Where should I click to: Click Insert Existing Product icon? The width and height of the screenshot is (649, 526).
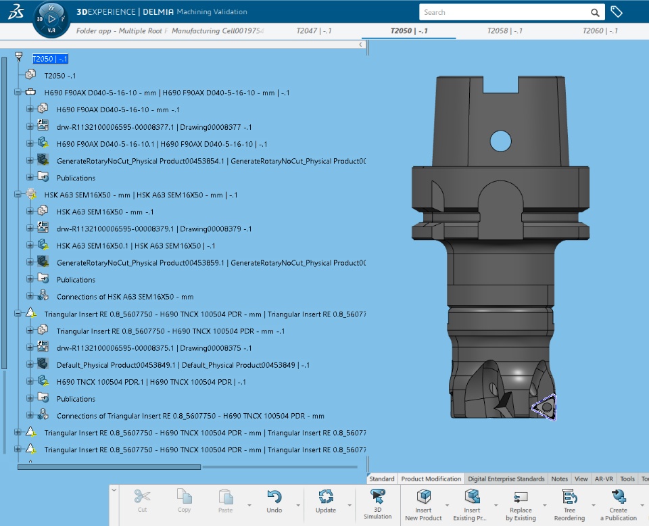pos(472,496)
